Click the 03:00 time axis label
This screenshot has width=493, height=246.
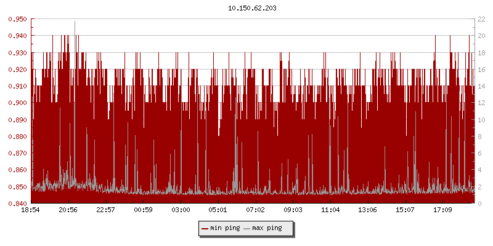point(181,210)
